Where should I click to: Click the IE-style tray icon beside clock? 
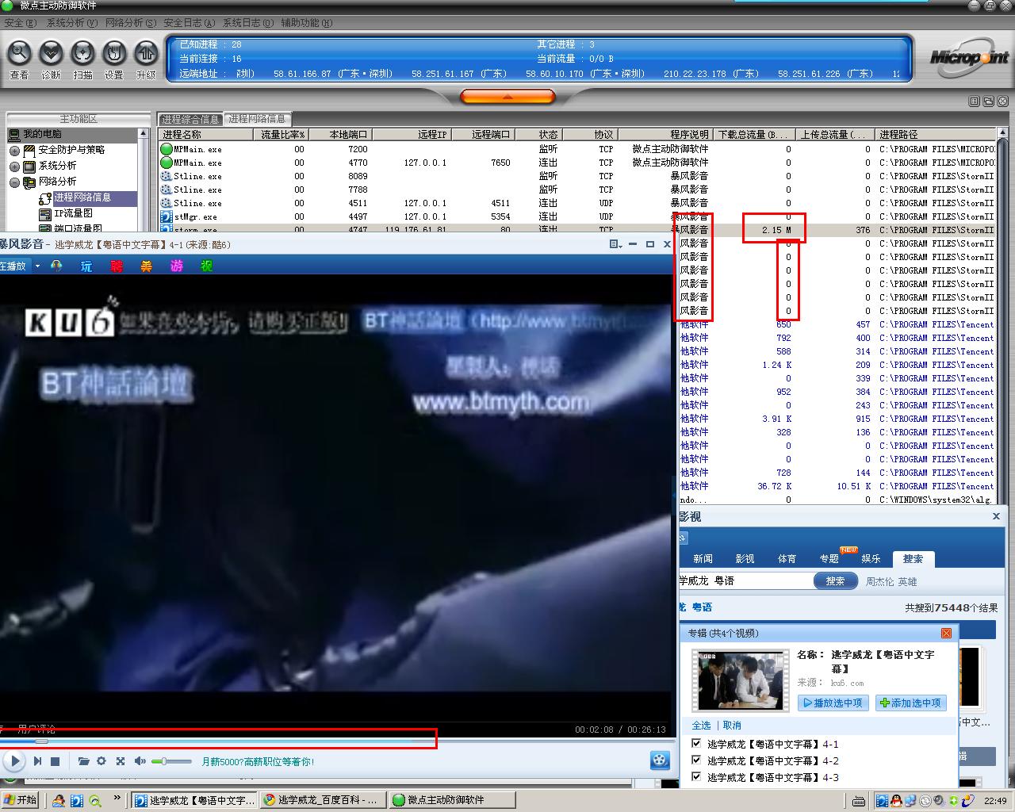(967, 801)
